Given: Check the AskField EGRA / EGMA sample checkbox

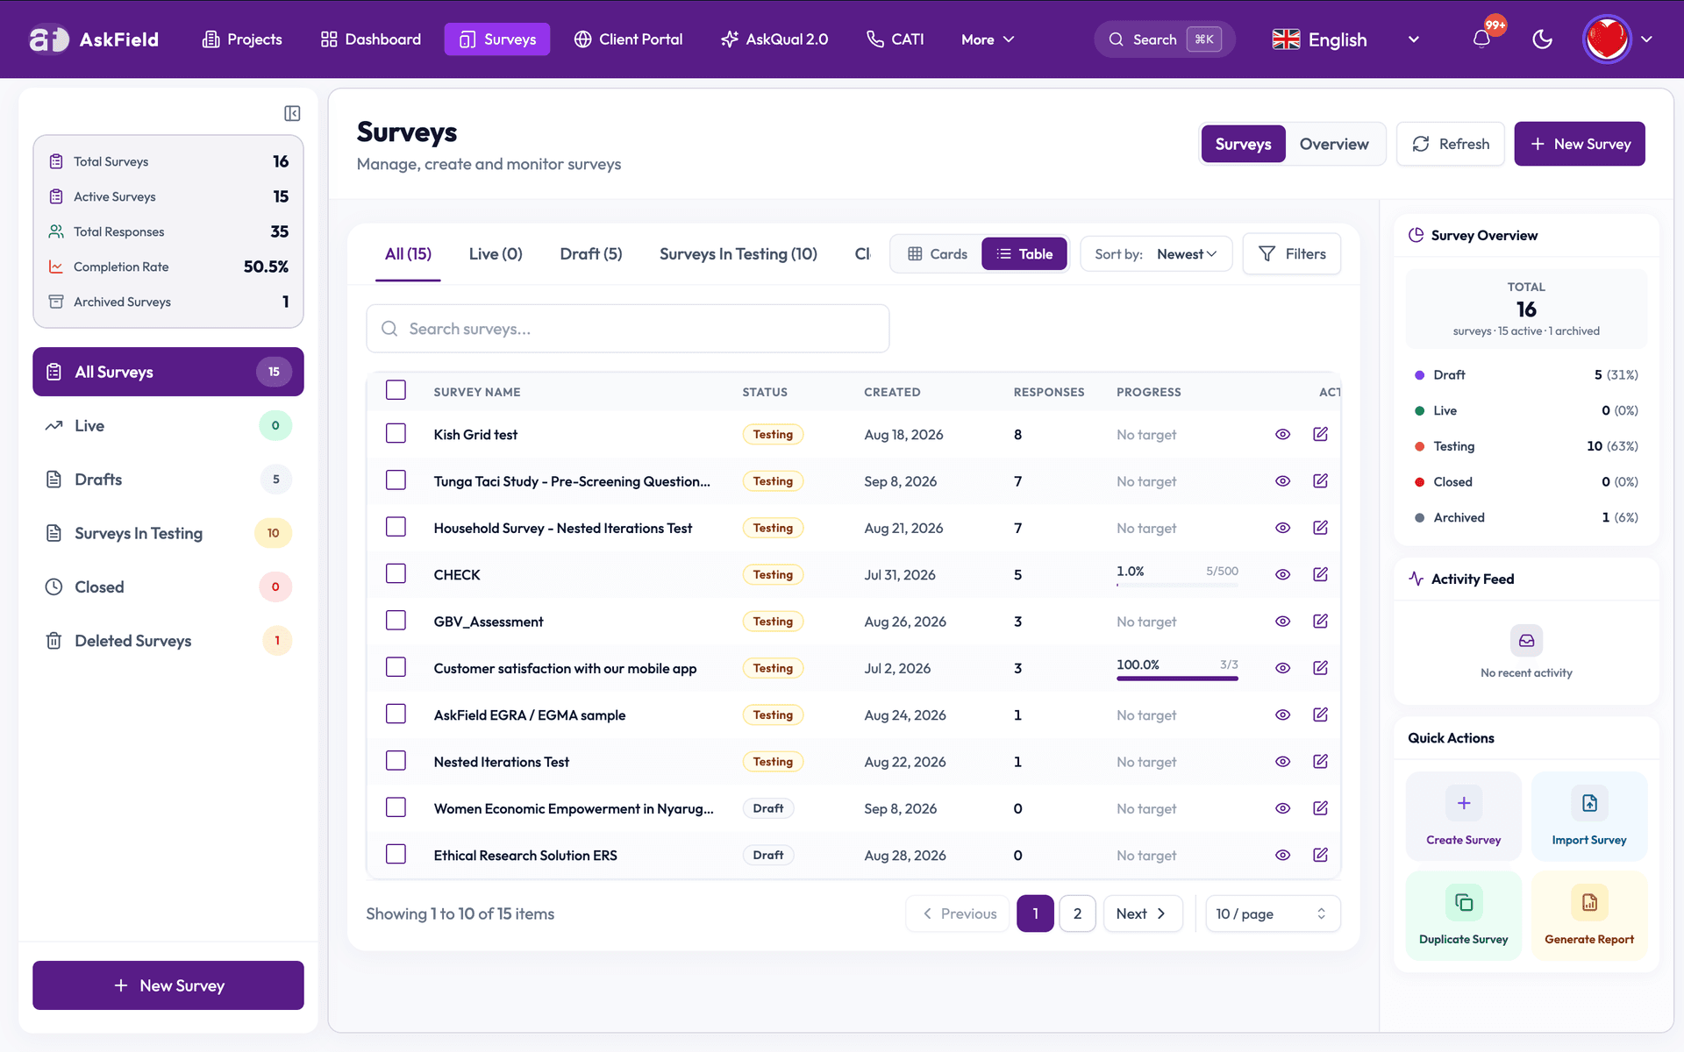Looking at the screenshot, I should click(396, 714).
